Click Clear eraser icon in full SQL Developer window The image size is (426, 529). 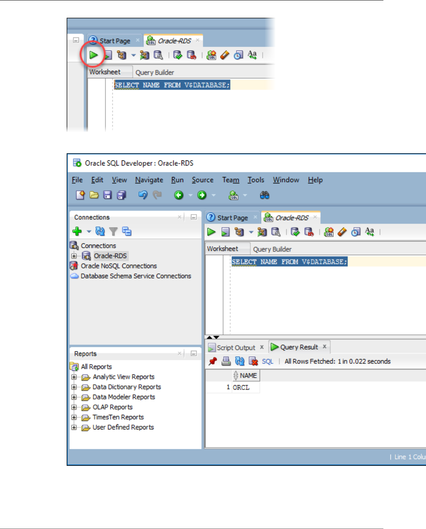342,232
